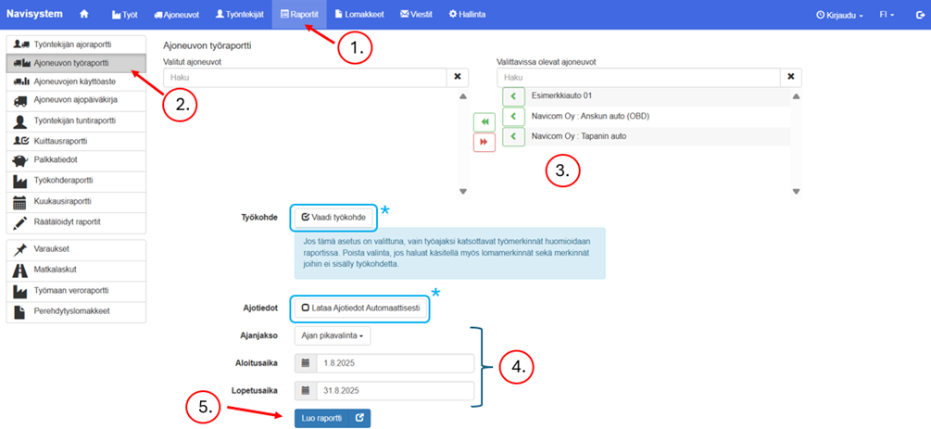Click calendar icon beside Lopetusaika field

pos(306,390)
